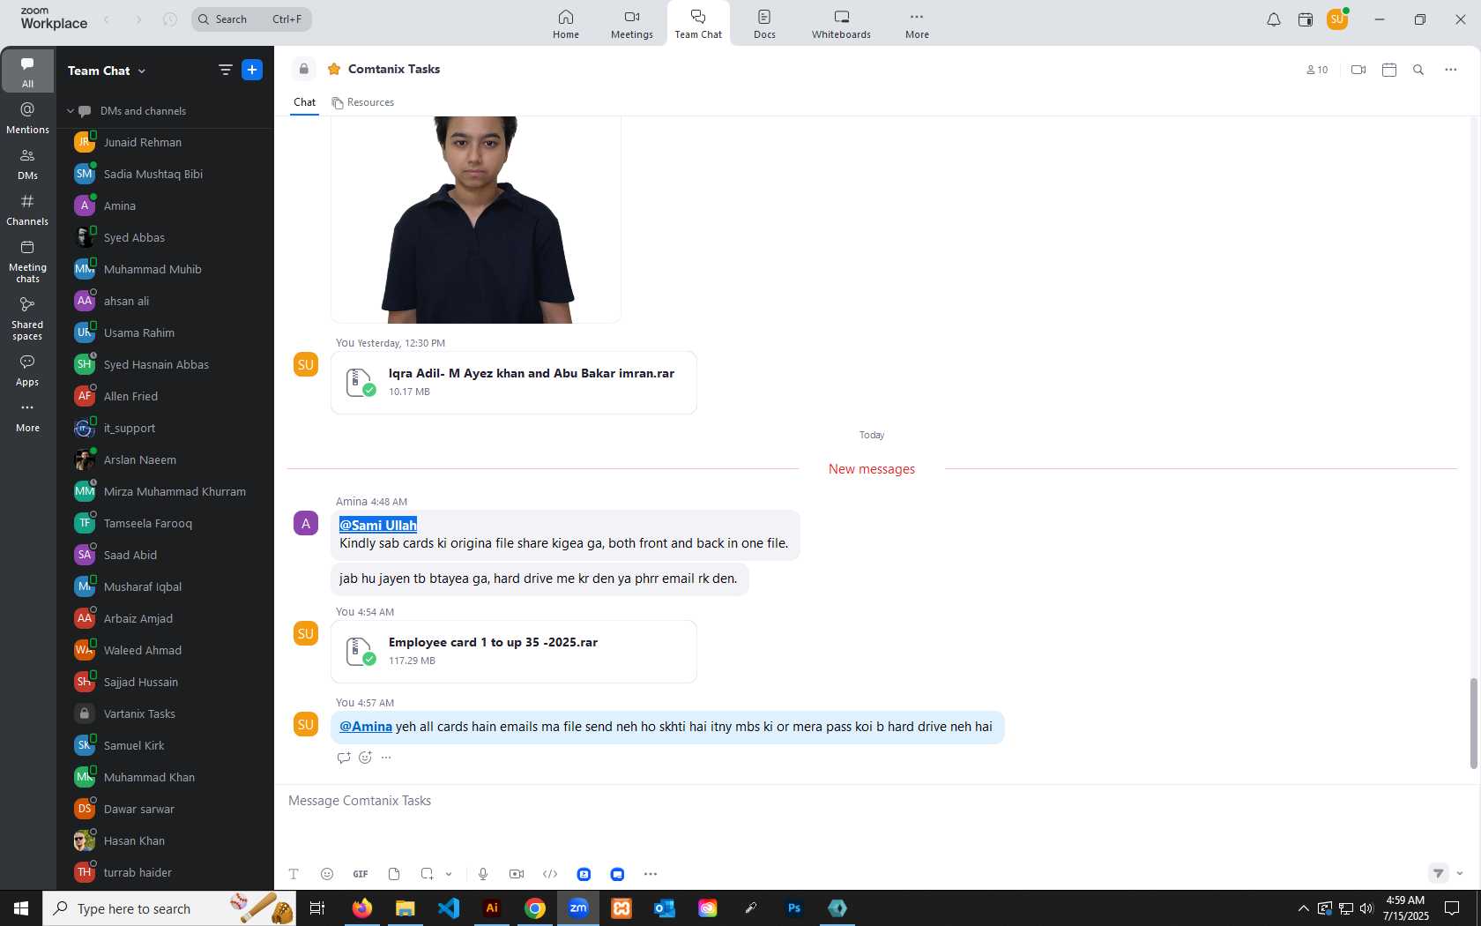Open the it_support chat
Viewport: 1481px width, 926px height.
[x=166, y=428]
